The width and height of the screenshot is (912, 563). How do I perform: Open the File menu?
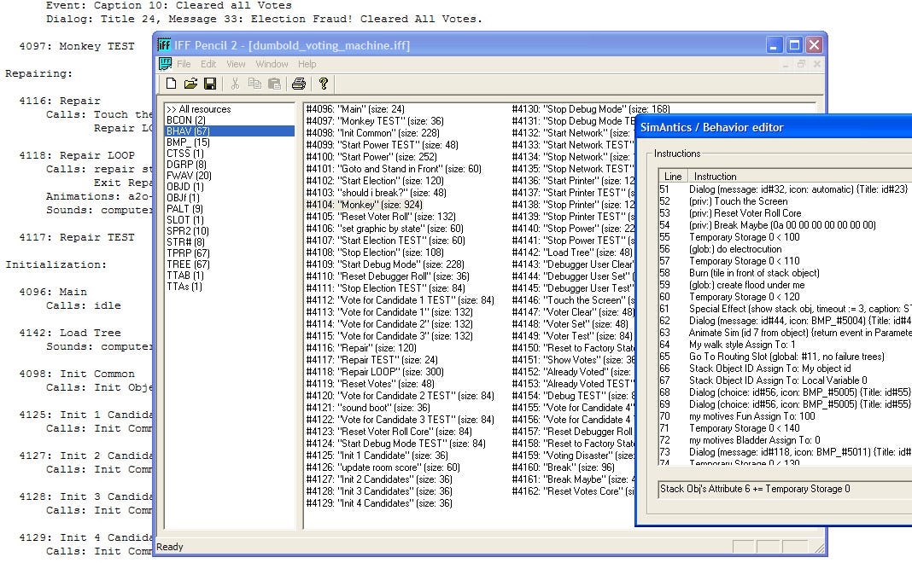point(184,64)
